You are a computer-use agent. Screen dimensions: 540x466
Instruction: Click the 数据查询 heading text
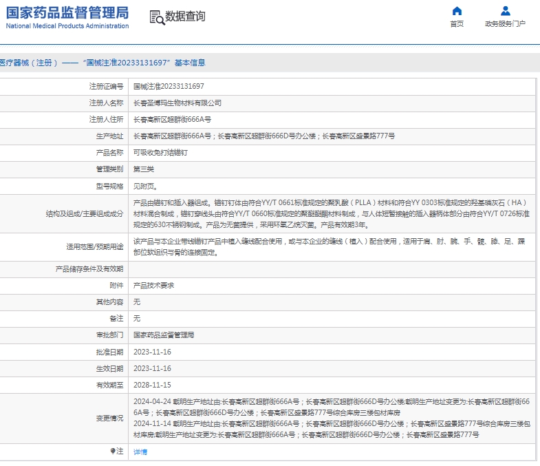[185, 17]
